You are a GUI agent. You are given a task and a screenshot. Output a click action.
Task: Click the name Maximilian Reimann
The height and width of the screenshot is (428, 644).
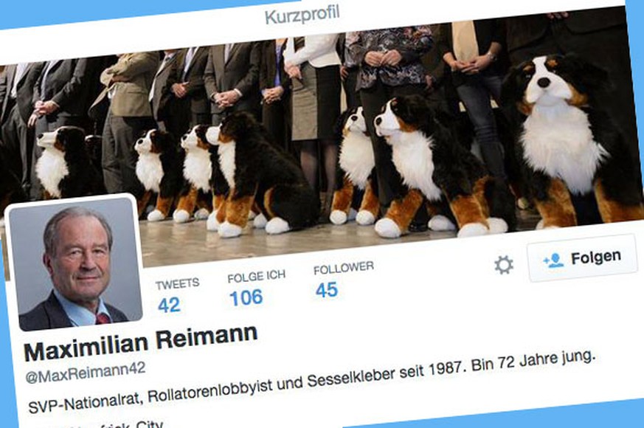[141, 343]
